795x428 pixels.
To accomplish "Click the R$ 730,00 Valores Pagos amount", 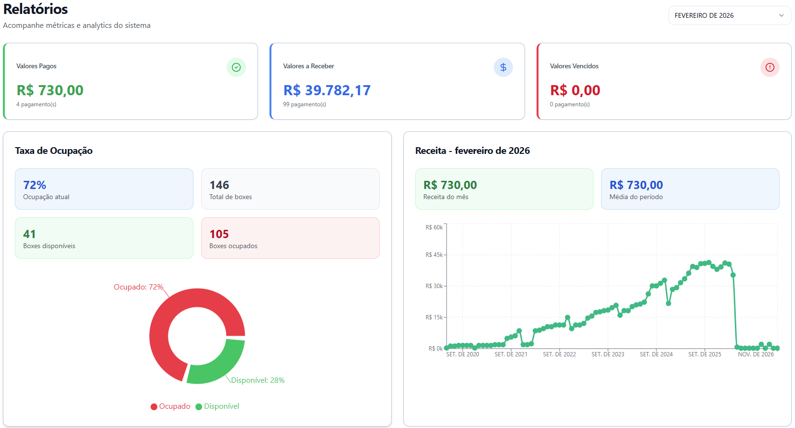I will tap(50, 90).
